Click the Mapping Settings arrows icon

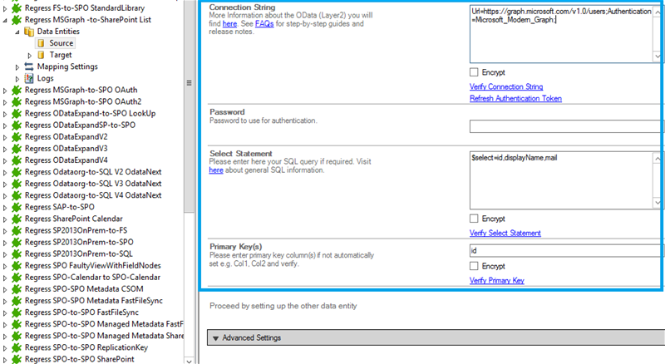(x=29, y=66)
